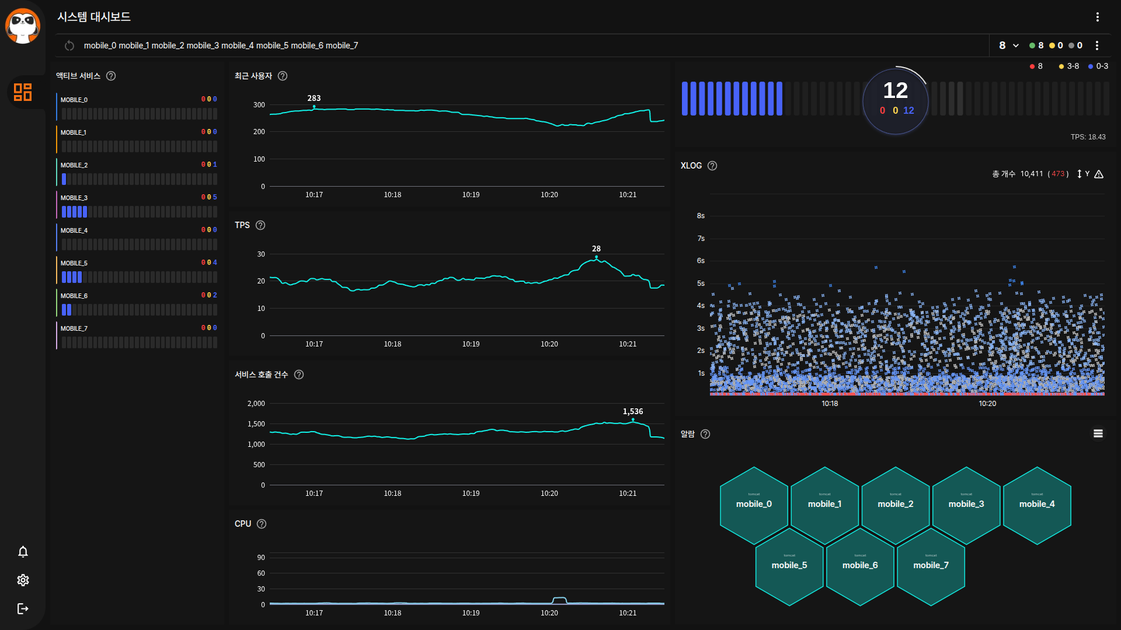Open the 알람 panel hamburger menu
The width and height of the screenshot is (1121, 630).
click(x=1098, y=433)
